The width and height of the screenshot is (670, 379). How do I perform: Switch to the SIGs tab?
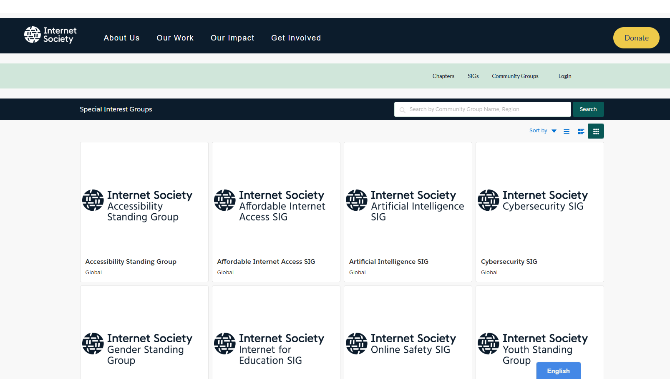click(x=473, y=76)
